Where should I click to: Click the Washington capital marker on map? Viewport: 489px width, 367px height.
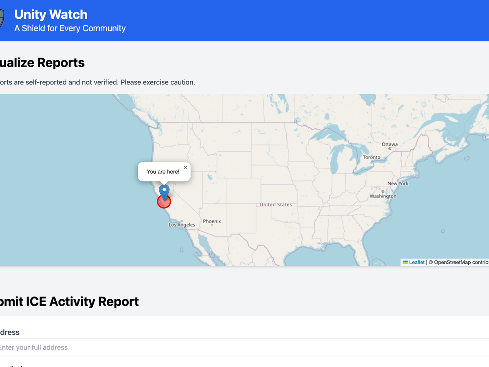383,192
